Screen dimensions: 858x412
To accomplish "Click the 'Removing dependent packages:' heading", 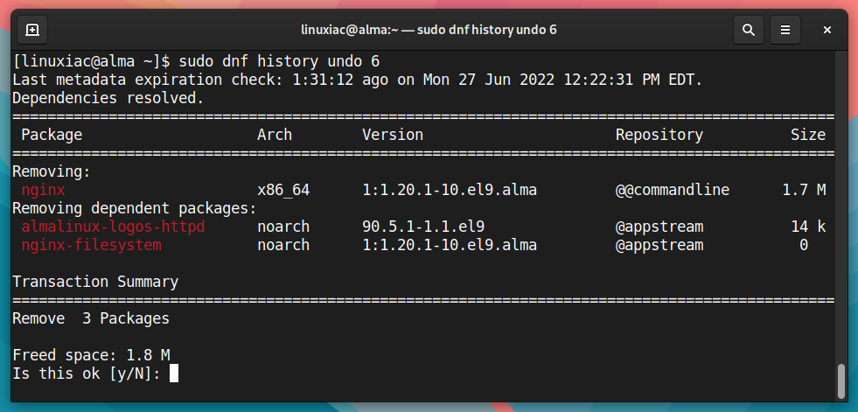I will coord(135,208).
